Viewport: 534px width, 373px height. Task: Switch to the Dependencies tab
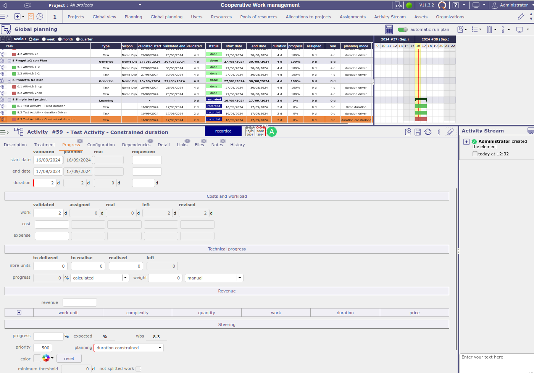click(136, 145)
